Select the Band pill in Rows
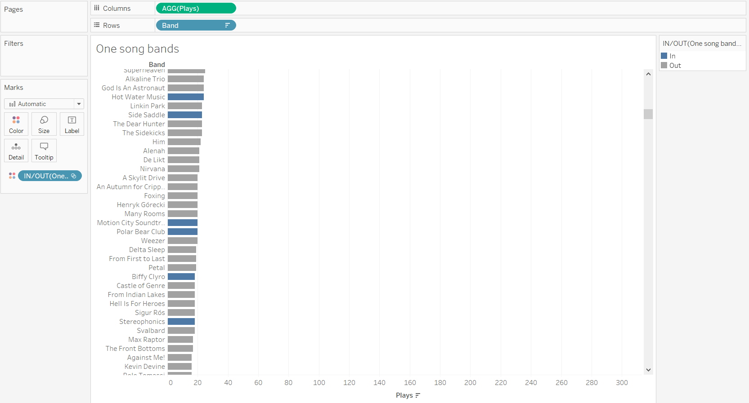Viewport: 749px width, 403px height. [x=196, y=25]
